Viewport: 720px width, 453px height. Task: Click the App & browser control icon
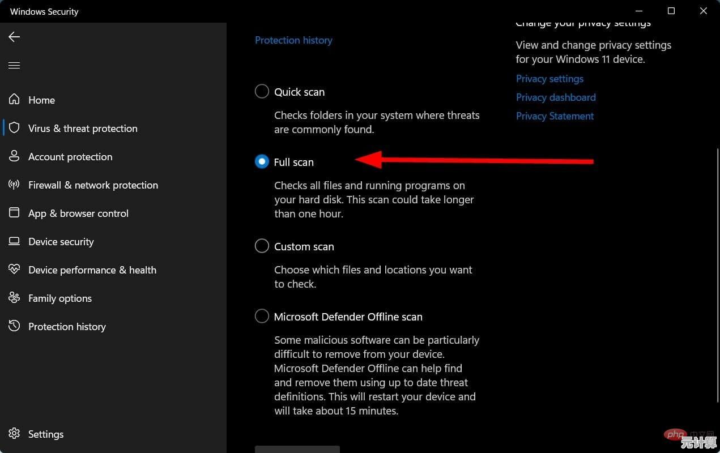14,213
